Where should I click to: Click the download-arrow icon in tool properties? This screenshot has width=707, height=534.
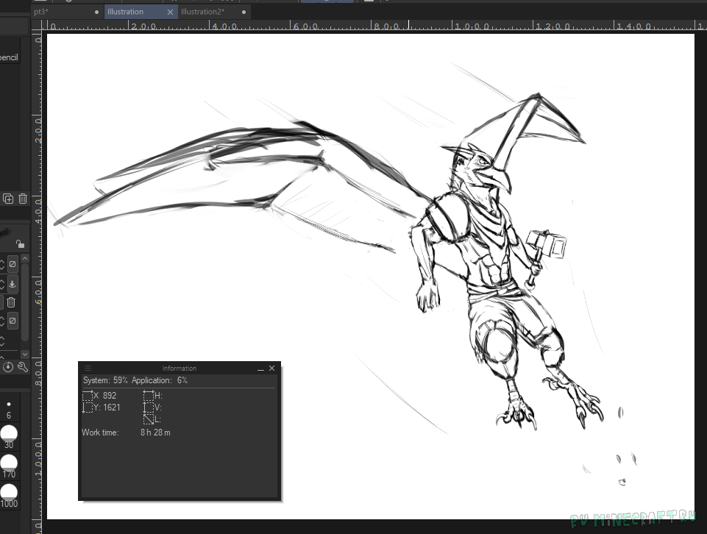13,284
